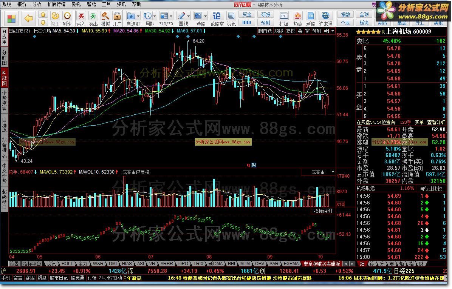Click the 指标说明 button
452x289 pixels.
click(323, 211)
